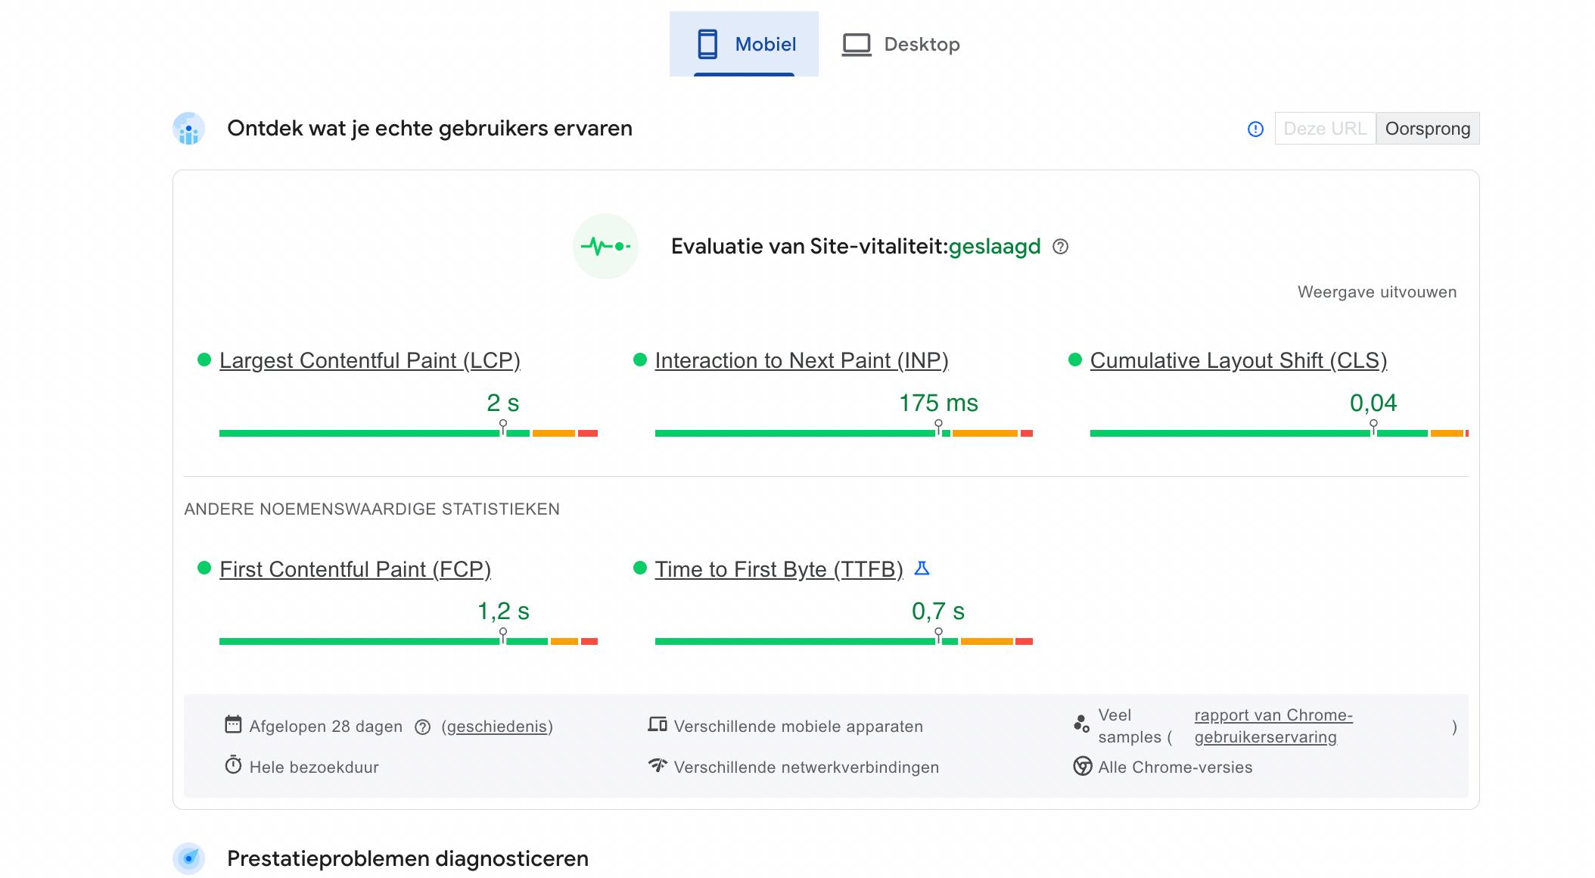Click the Site-vitaliteit pulse icon
Viewport: 1595px width, 878px height.
click(605, 247)
